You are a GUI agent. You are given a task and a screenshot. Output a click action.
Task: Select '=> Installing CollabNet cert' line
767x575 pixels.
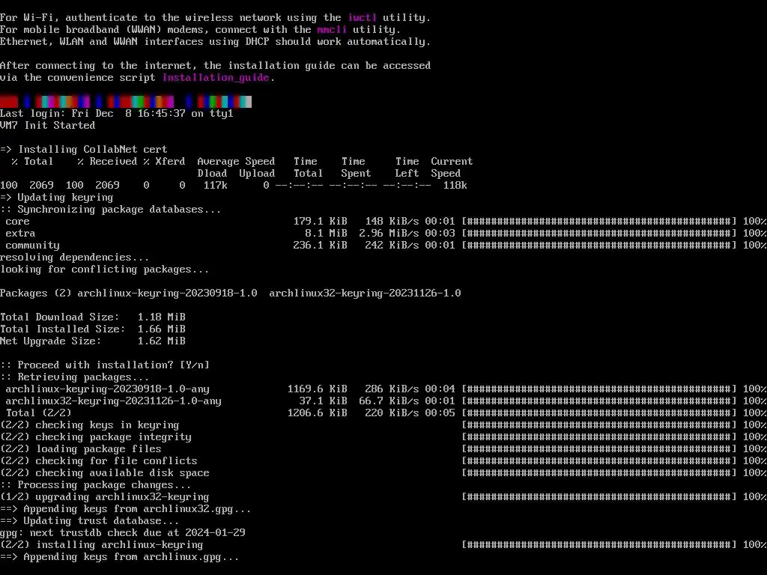click(x=84, y=149)
